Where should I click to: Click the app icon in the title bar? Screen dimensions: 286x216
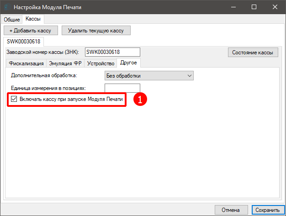(x=6, y=8)
